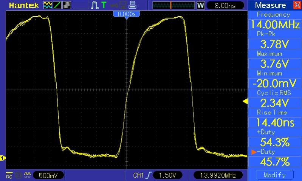Image resolution: width=302 pixels, height=181 pixels.
Task: Click the 8.00ns timebase readout
Action: coord(225,6)
